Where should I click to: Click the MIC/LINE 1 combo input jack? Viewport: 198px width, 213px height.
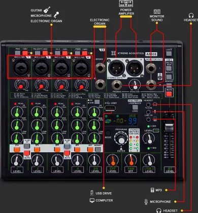pyautogui.click(x=21, y=67)
